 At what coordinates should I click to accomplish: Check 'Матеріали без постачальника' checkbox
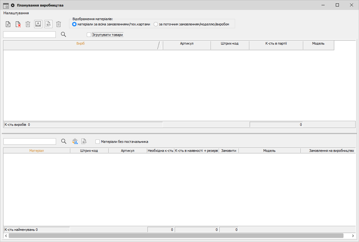pyautogui.click(x=98, y=142)
